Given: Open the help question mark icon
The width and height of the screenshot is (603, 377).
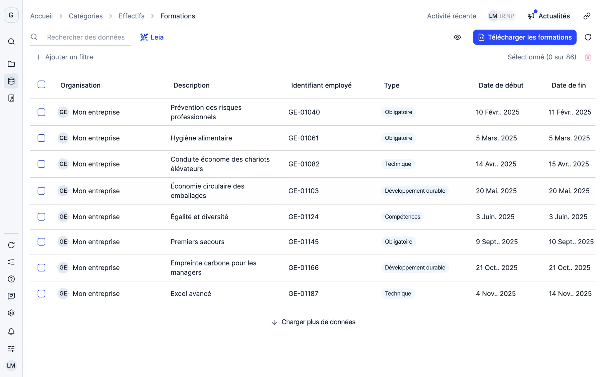Looking at the screenshot, I should click(x=11, y=279).
